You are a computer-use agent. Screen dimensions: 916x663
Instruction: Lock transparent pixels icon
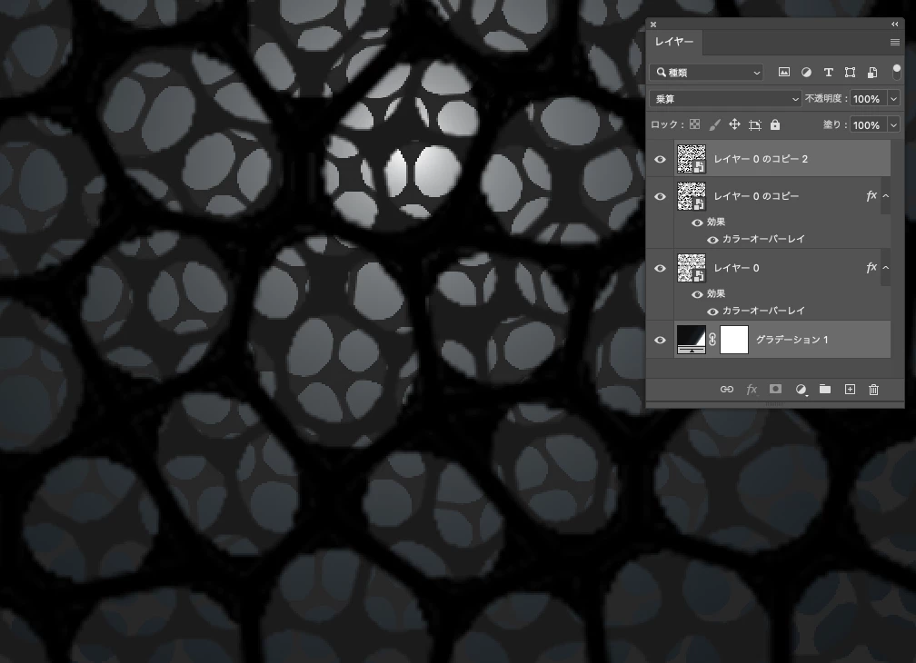(x=694, y=124)
